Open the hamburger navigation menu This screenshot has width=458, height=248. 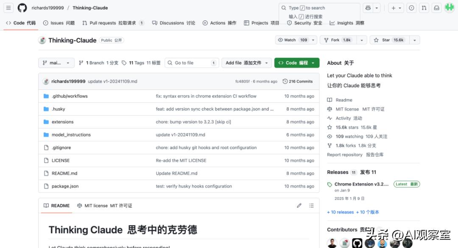pyautogui.click(x=8, y=8)
